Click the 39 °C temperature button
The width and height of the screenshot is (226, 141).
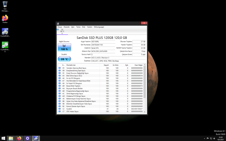point(64,59)
